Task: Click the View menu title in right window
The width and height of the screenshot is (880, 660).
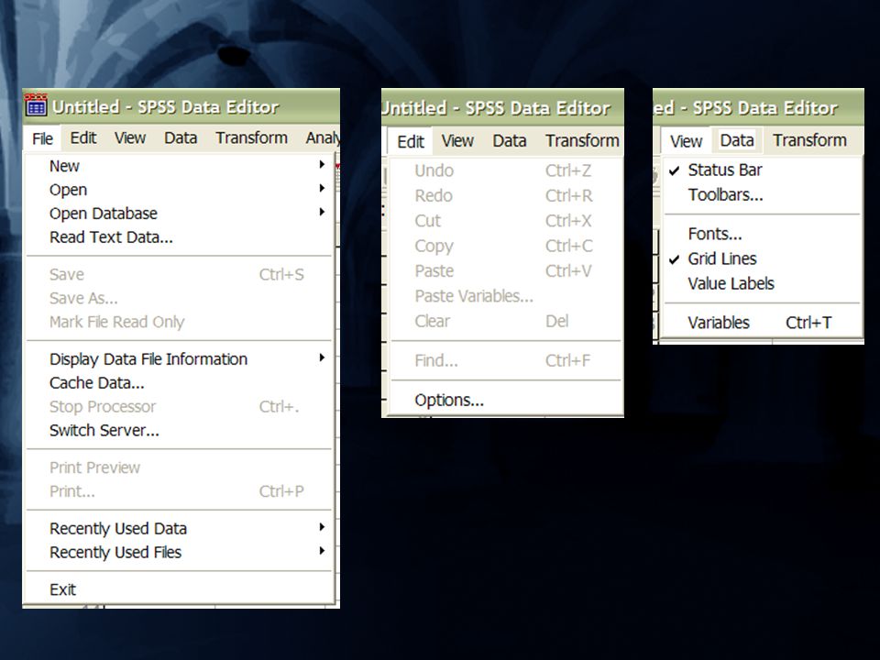Action: [686, 141]
